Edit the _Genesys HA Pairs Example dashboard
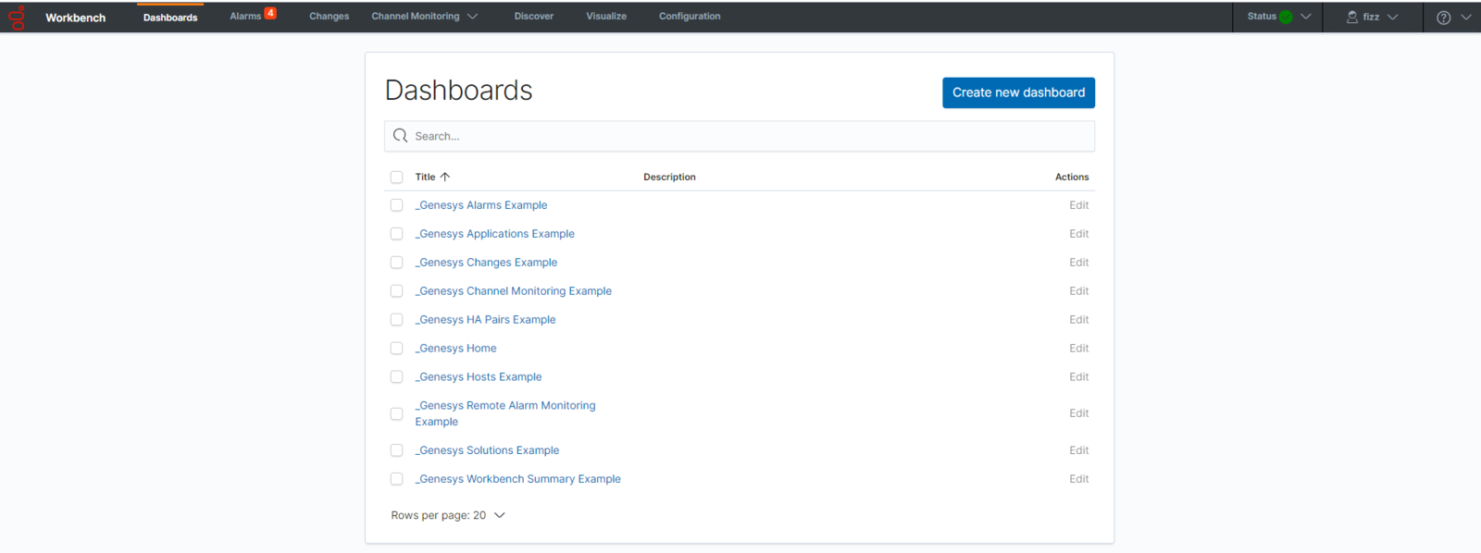Screen dimensions: 1481x553 pyautogui.click(x=1078, y=320)
